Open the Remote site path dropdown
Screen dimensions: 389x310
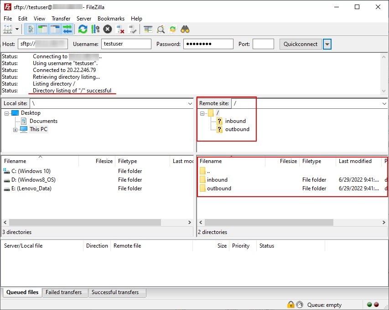click(384, 104)
